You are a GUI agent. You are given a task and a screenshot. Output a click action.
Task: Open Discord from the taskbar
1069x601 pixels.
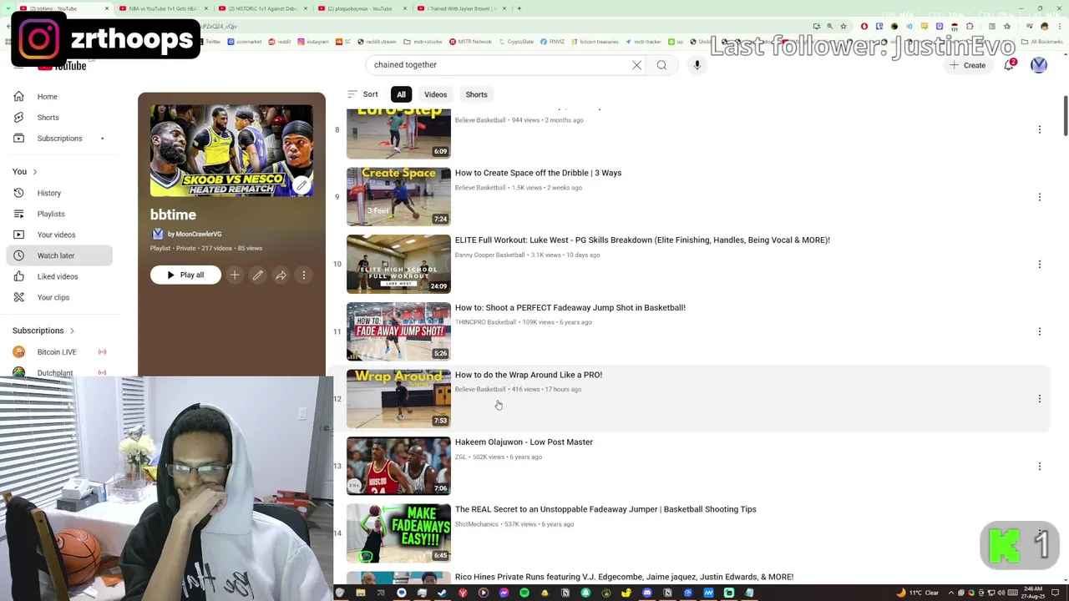coord(647,593)
